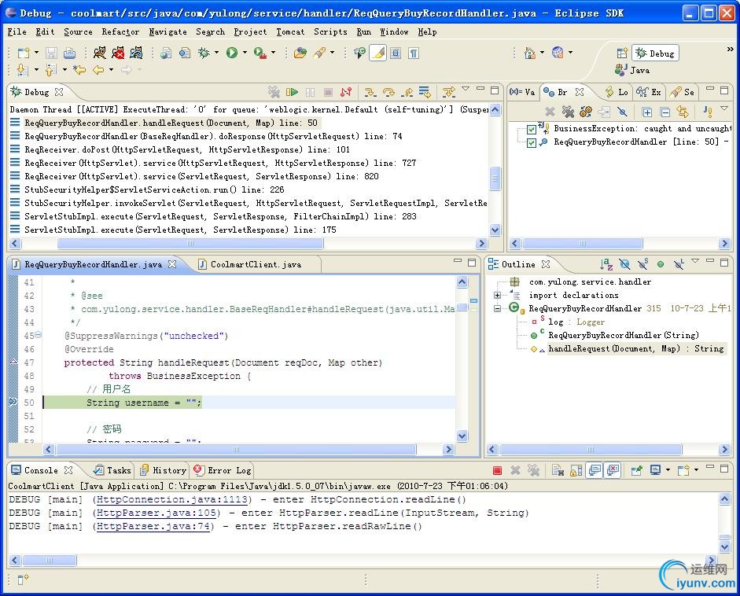
Task: Toggle Hide Non-Public Members in Outline view
Action: pos(661,264)
